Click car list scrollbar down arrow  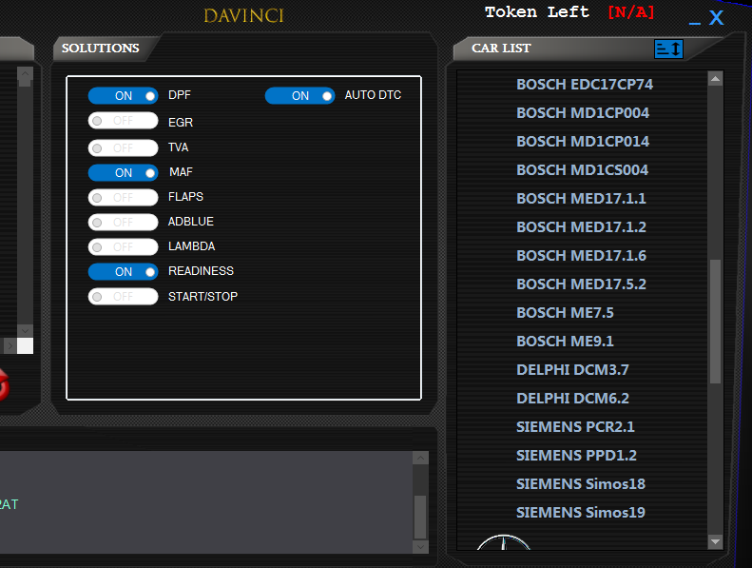715,541
